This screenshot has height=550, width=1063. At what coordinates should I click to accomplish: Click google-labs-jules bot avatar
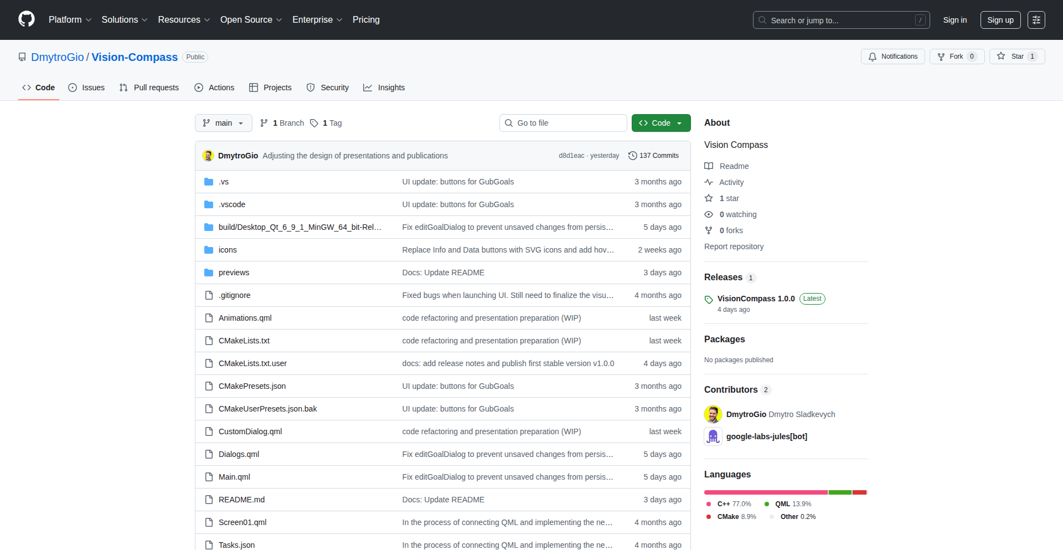[713, 436]
